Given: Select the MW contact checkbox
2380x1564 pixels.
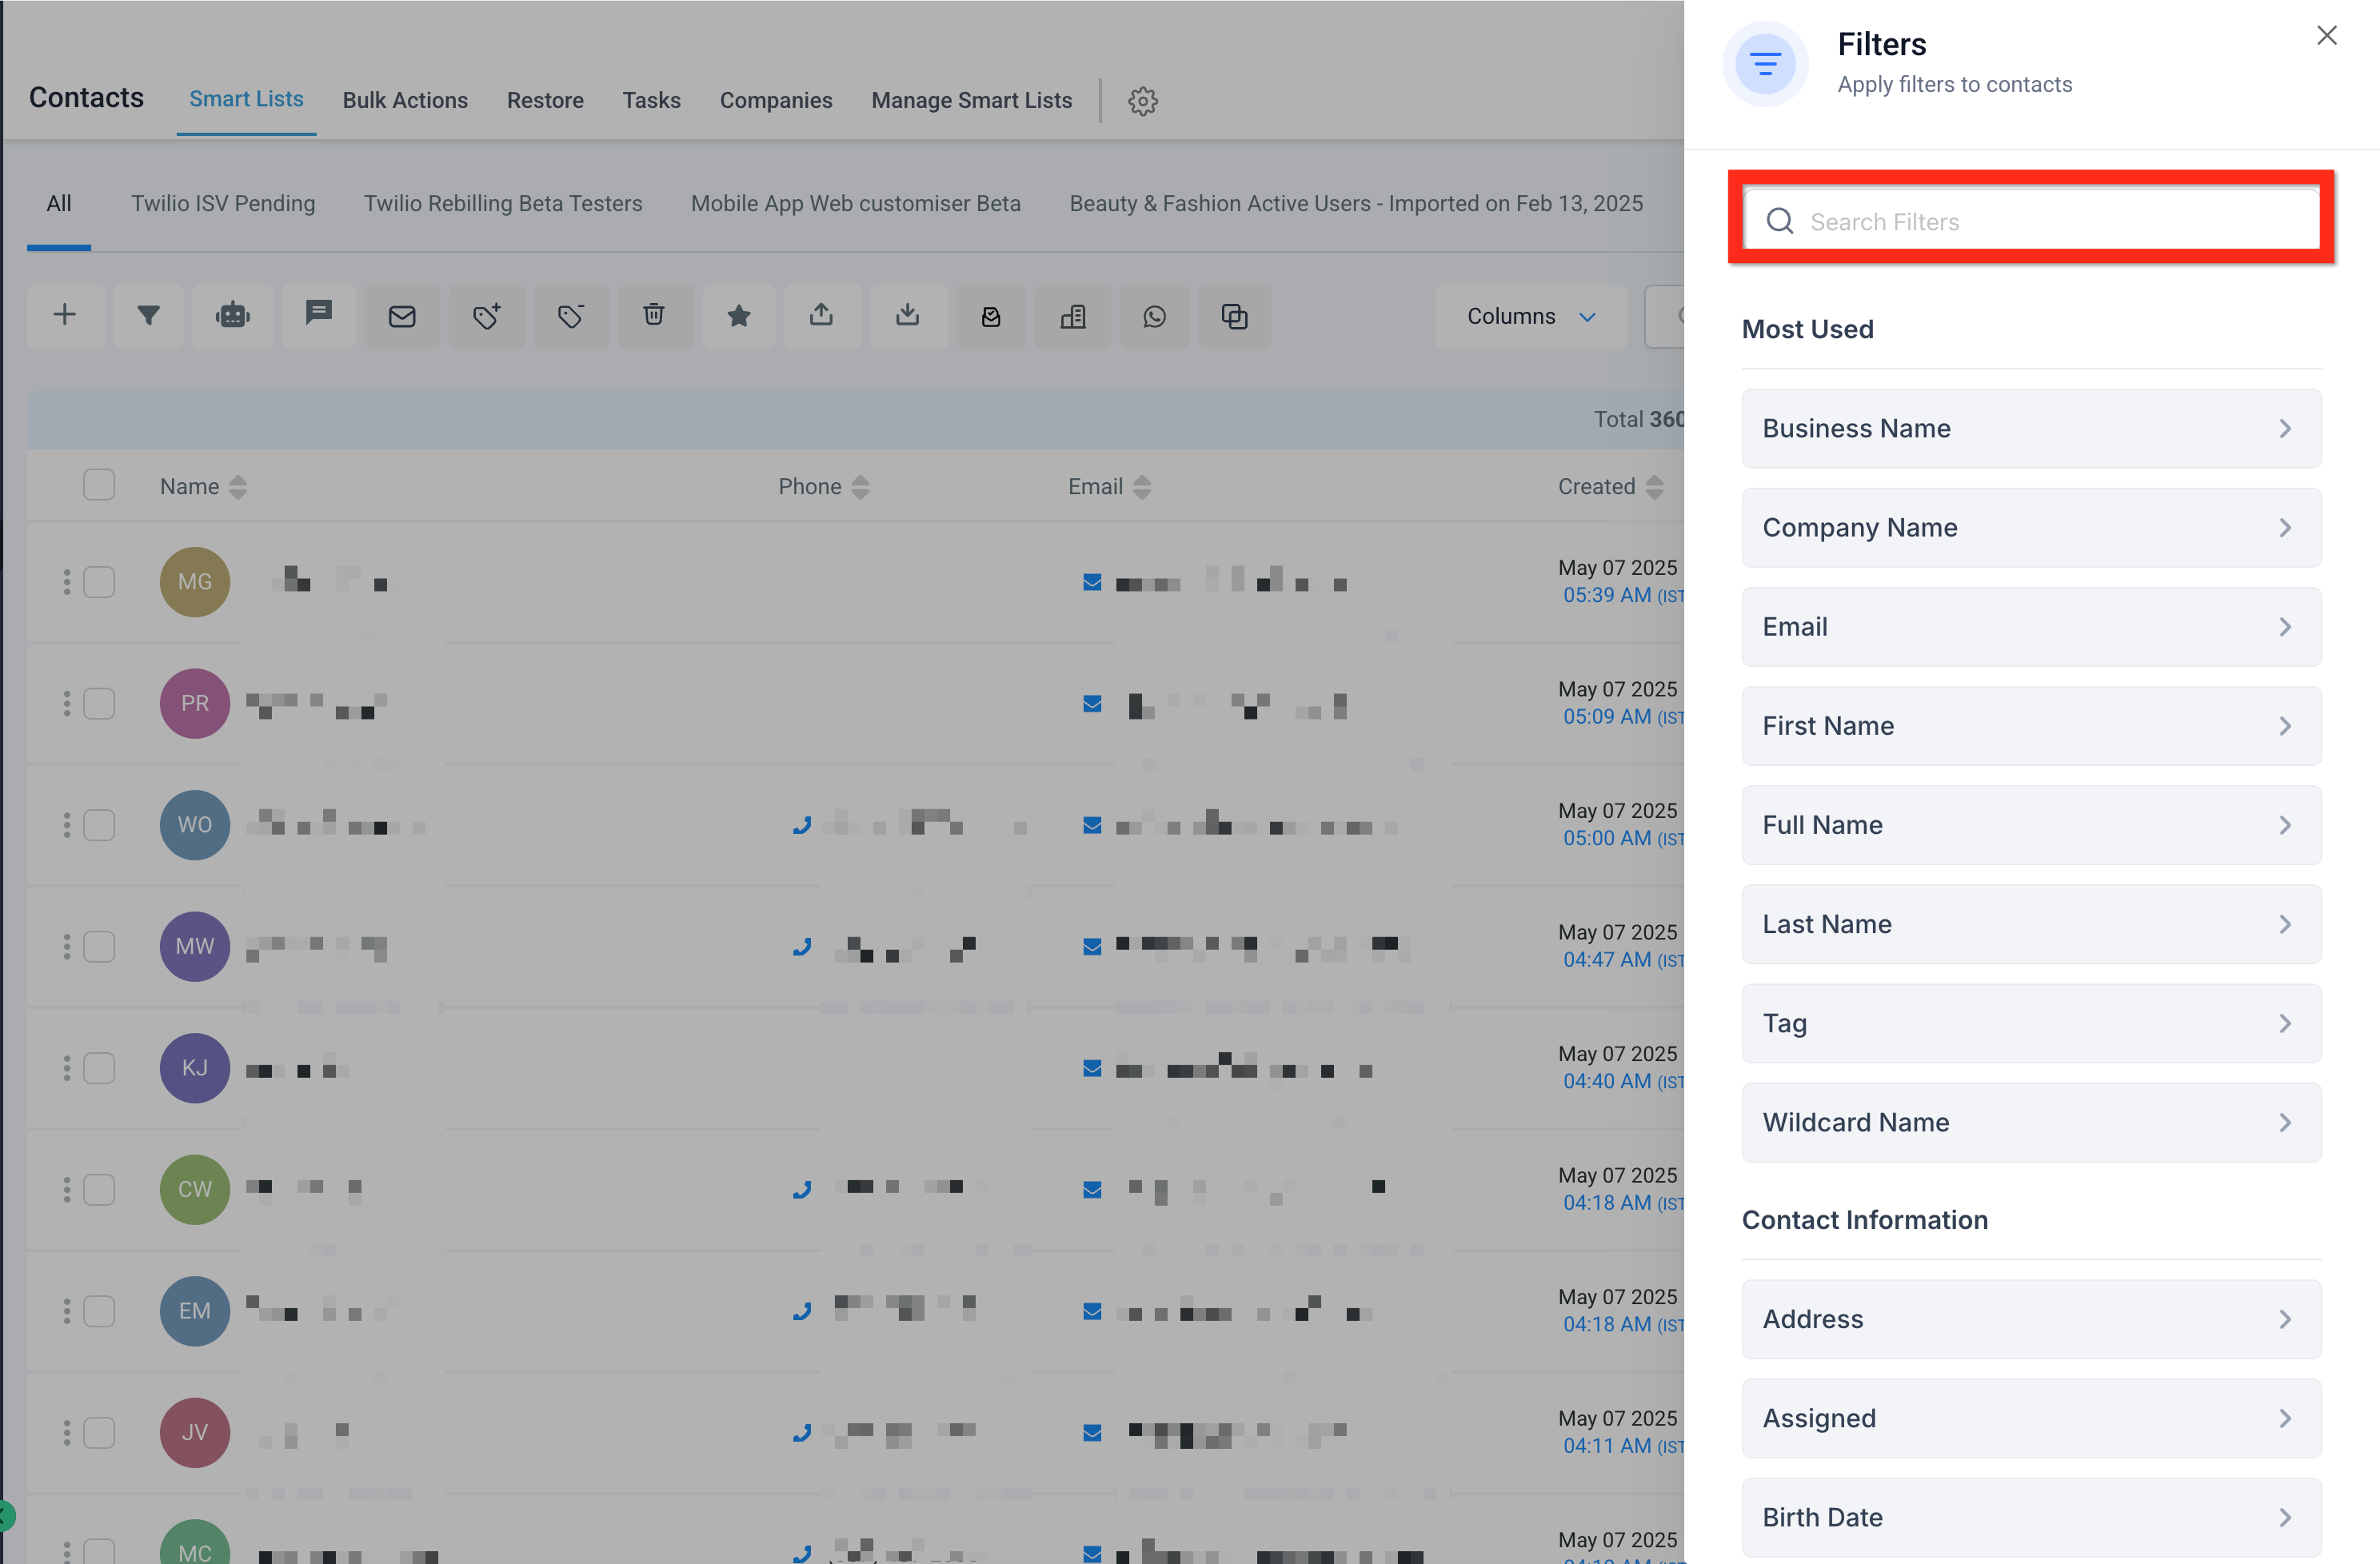Looking at the screenshot, I should [99, 947].
